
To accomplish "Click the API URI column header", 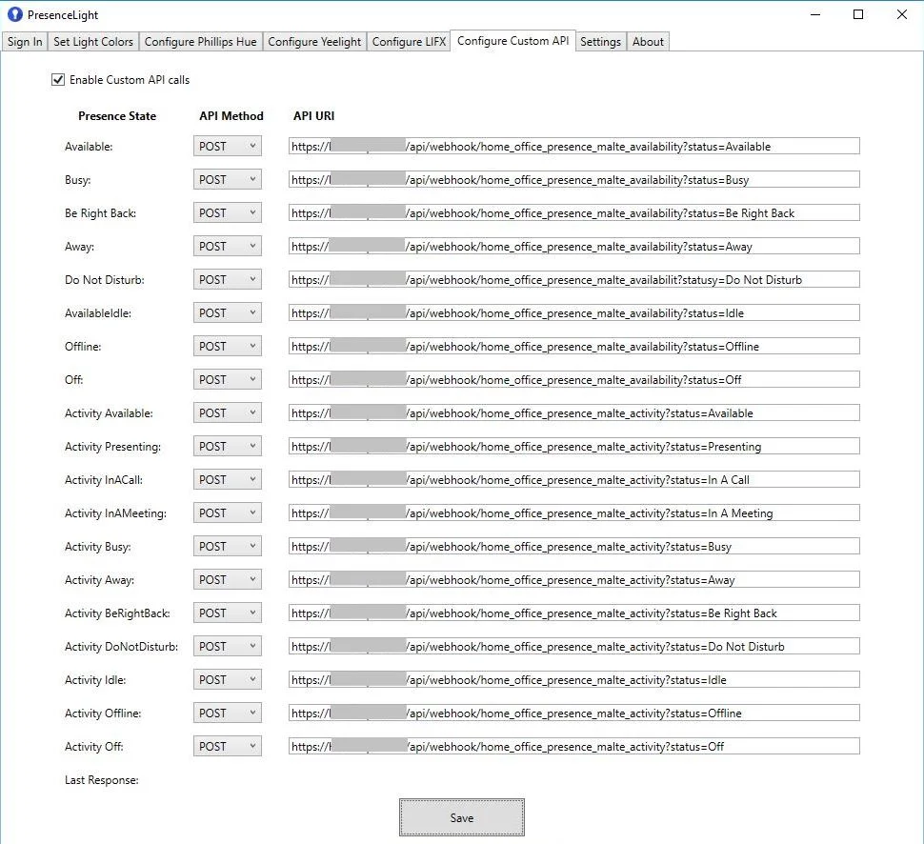I will pyautogui.click(x=314, y=116).
